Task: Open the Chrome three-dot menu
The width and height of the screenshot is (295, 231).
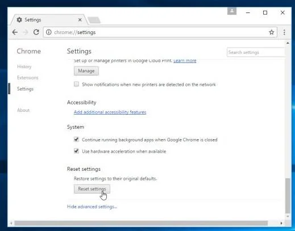Action: pyautogui.click(x=284, y=32)
